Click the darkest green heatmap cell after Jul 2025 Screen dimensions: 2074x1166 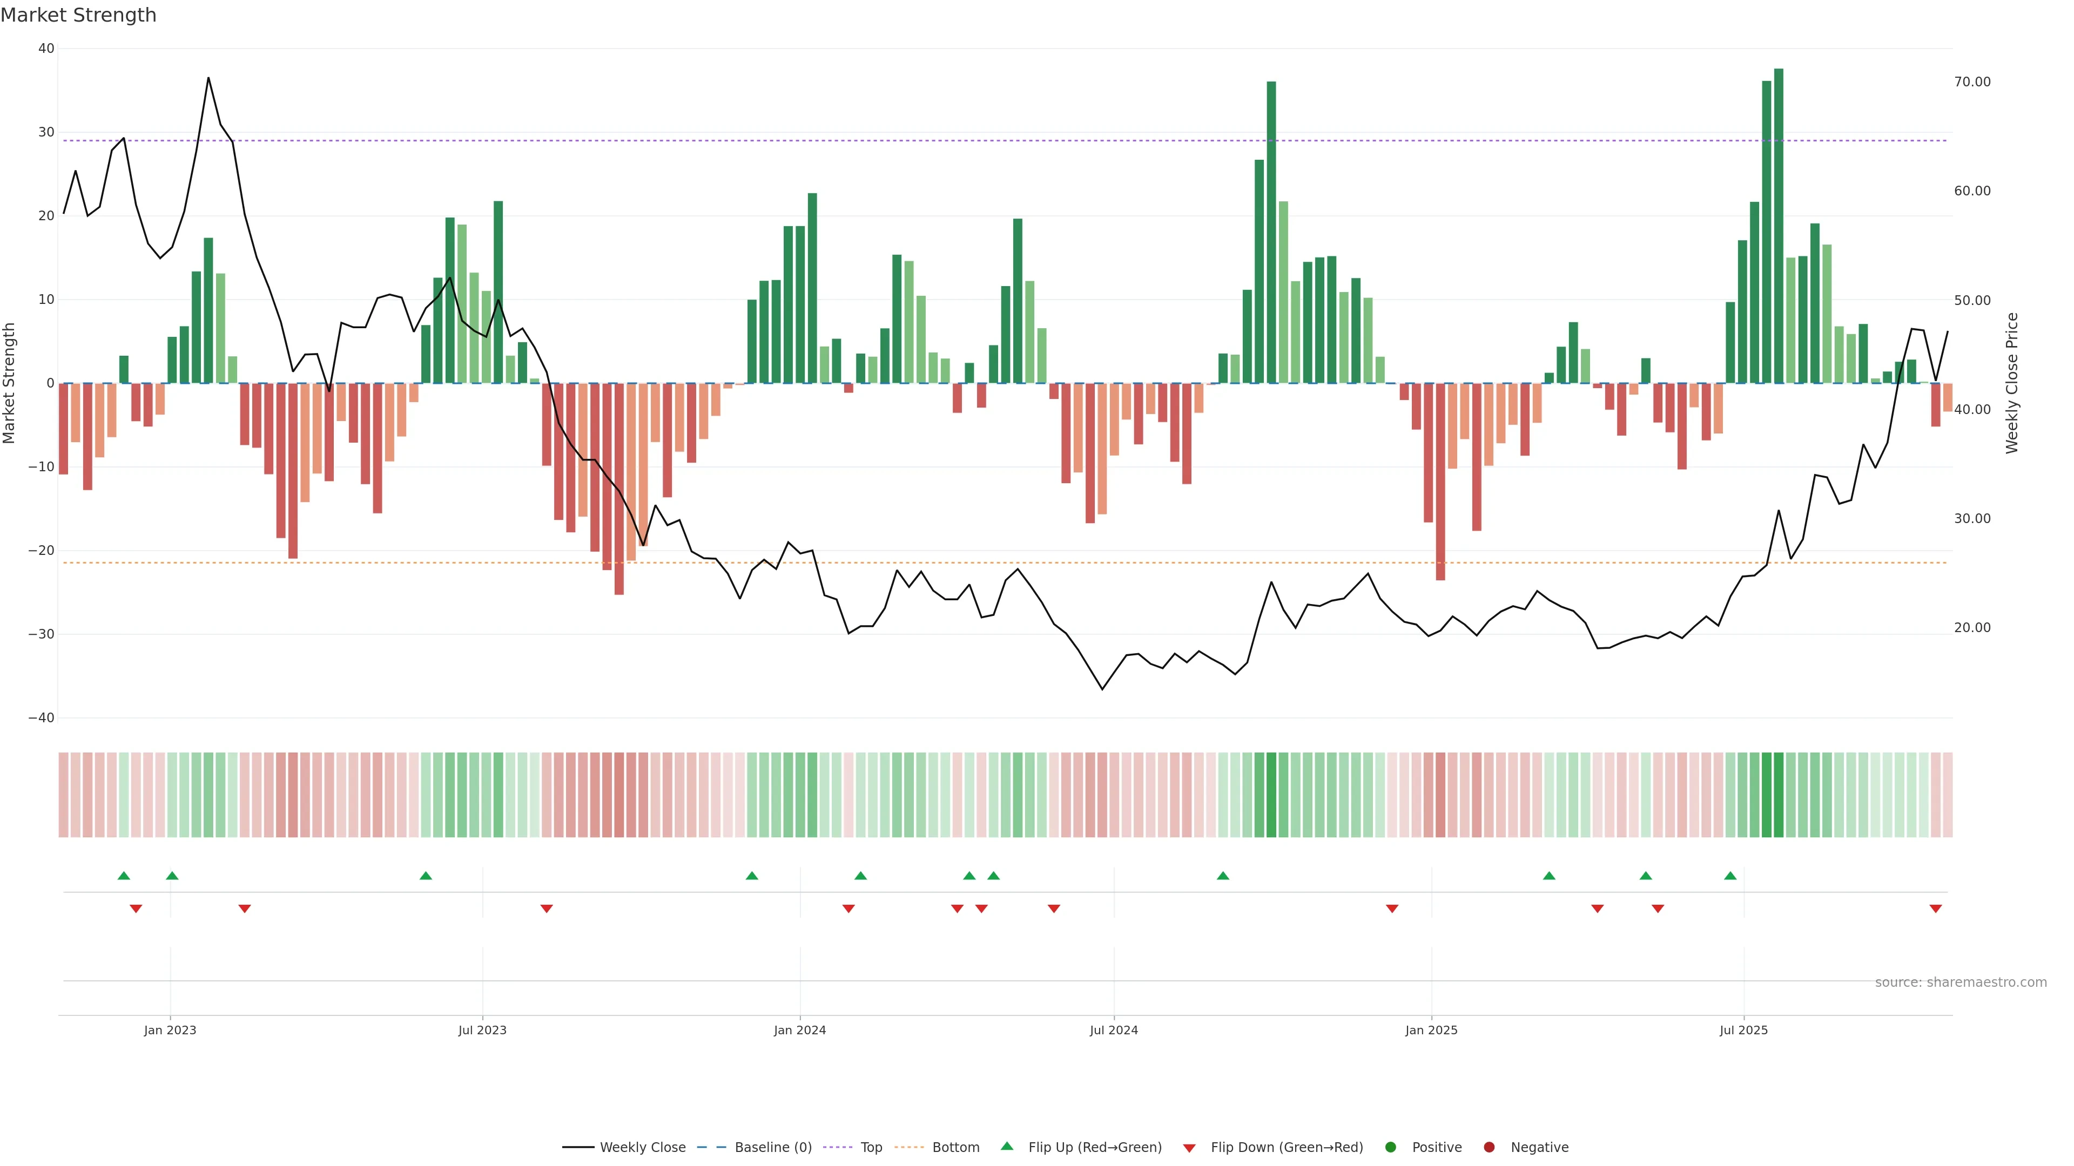coord(1779,794)
